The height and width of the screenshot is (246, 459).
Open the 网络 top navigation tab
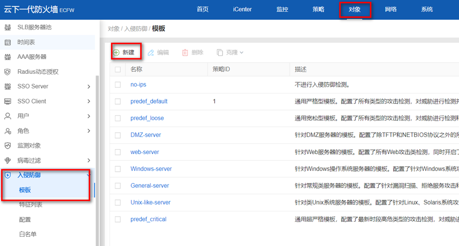pyautogui.click(x=390, y=10)
